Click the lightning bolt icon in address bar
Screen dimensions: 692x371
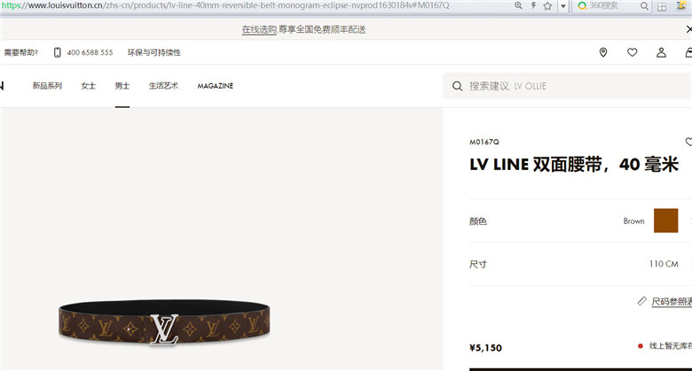[x=533, y=5]
